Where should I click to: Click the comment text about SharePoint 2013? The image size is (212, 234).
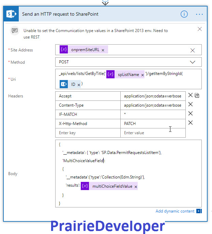click(x=95, y=34)
